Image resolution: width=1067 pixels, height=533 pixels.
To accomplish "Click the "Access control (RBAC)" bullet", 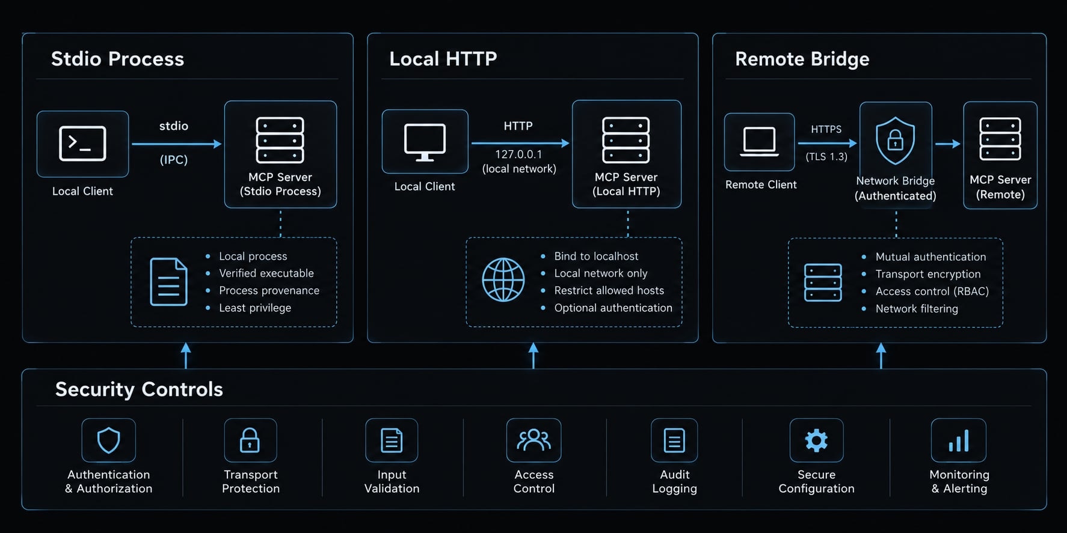I will click(932, 291).
